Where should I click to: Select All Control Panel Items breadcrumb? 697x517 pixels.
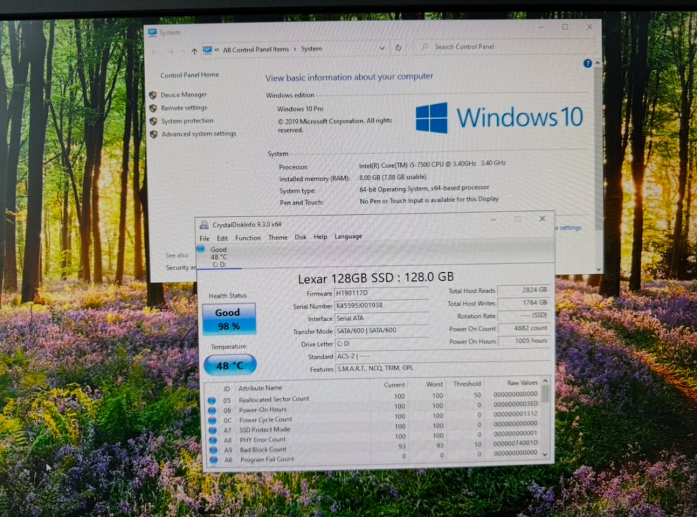256,49
